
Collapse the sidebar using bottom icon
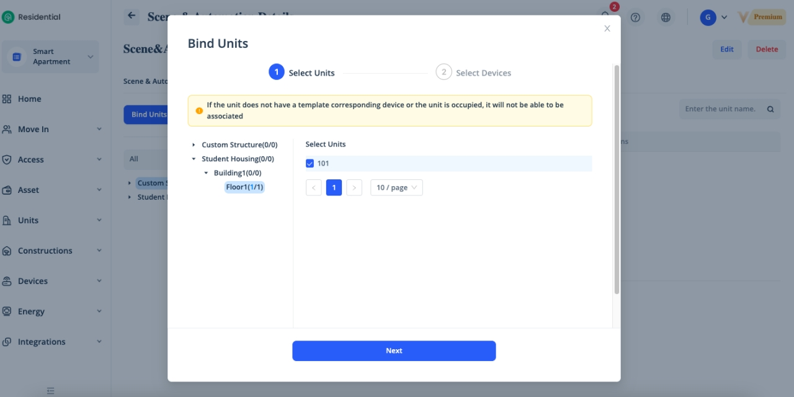coord(51,391)
